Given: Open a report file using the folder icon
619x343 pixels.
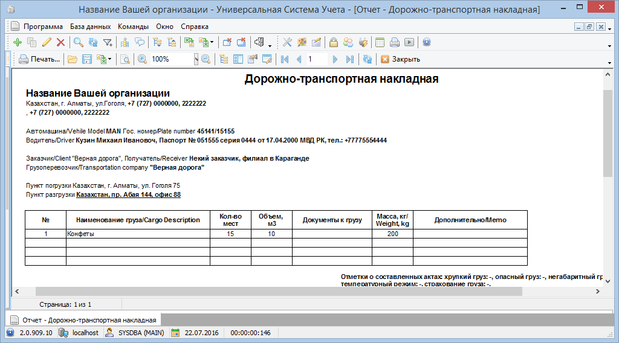Looking at the screenshot, I should pyautogui.click(x=72, y=59).
